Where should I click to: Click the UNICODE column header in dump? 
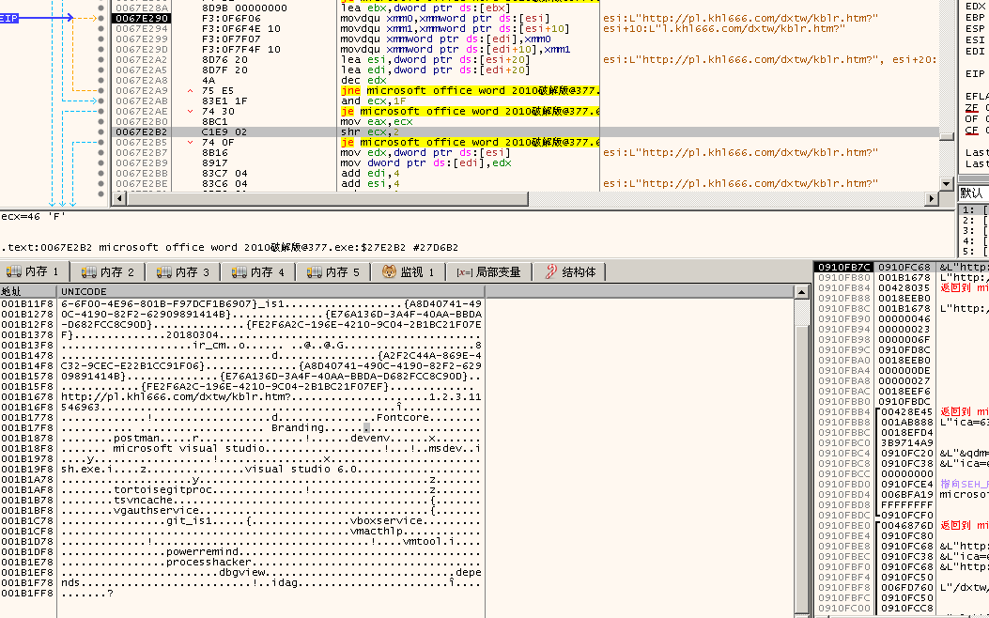click(85, 292)
